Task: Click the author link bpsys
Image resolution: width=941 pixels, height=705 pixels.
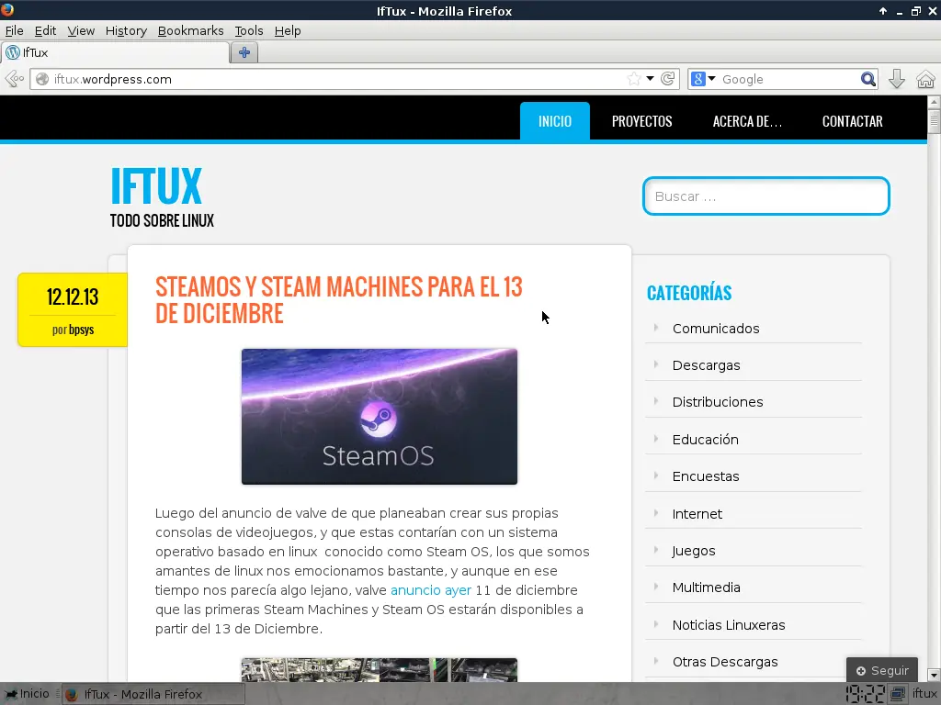Action: (81, 330)
